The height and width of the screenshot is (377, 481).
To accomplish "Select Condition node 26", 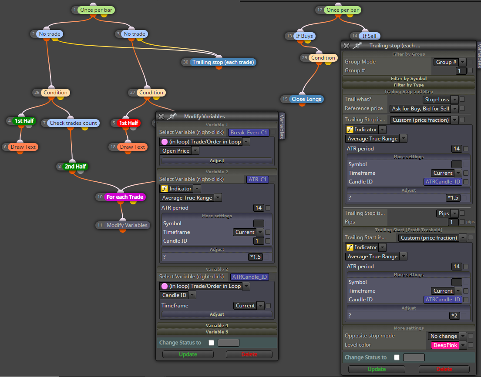I will click(55, 93).
